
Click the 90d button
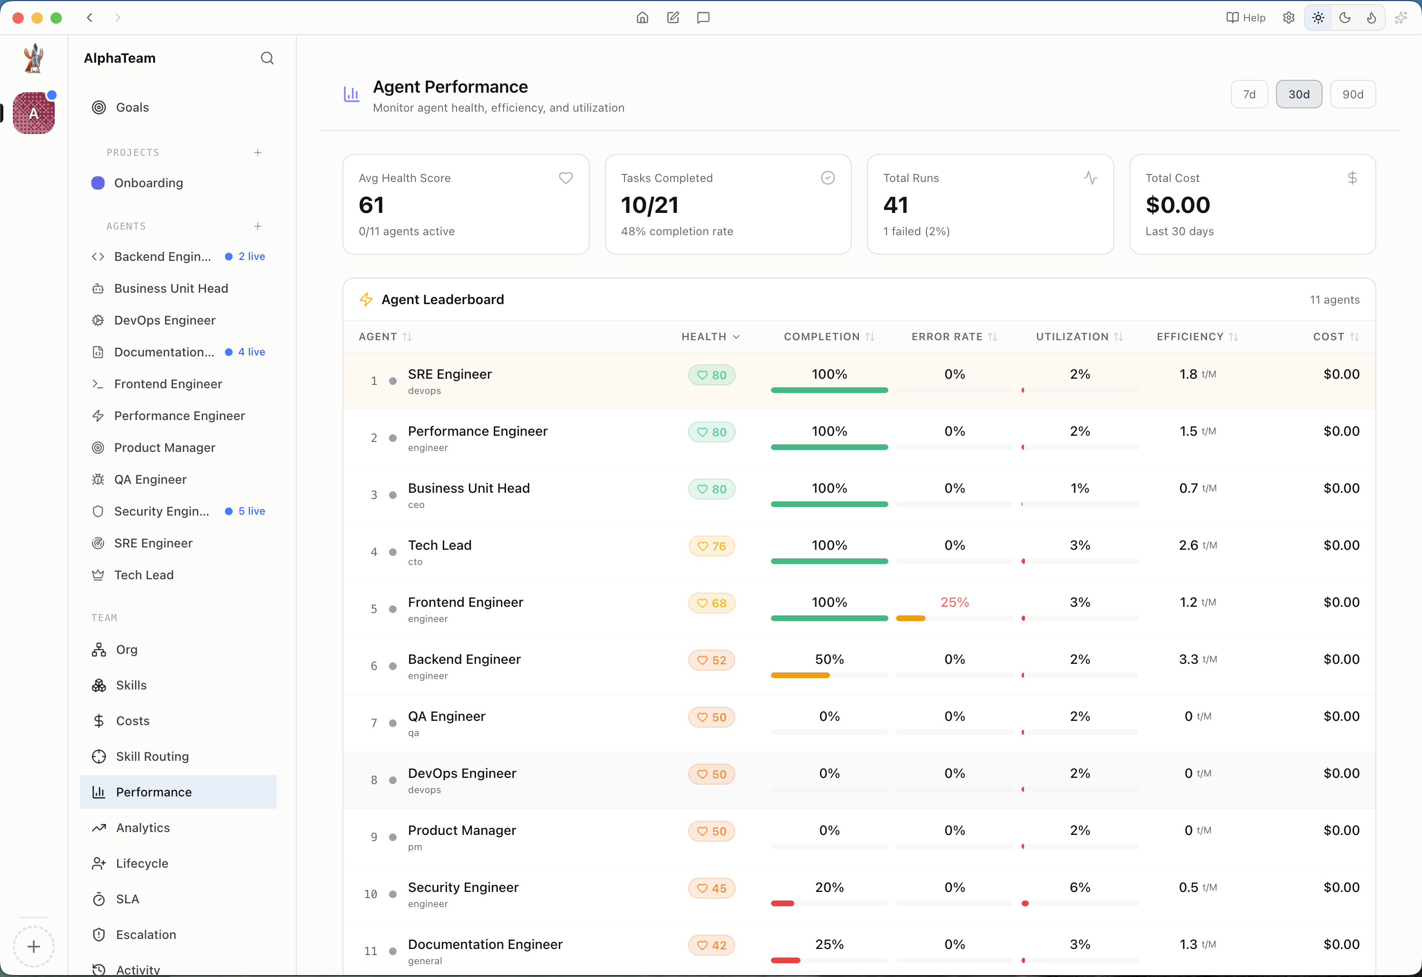[1354, 94]
